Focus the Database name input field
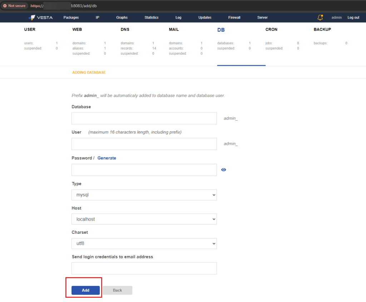The image size is (366, 302). (144, 119)
